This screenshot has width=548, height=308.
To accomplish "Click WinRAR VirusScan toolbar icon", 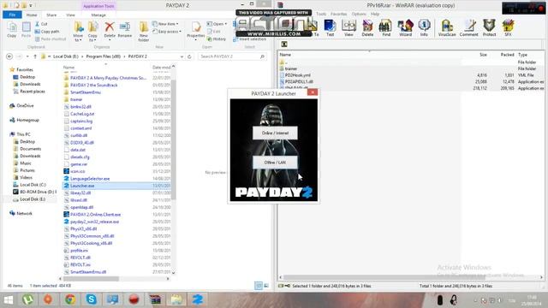I will pyautogui.click(x=447, y=28).
